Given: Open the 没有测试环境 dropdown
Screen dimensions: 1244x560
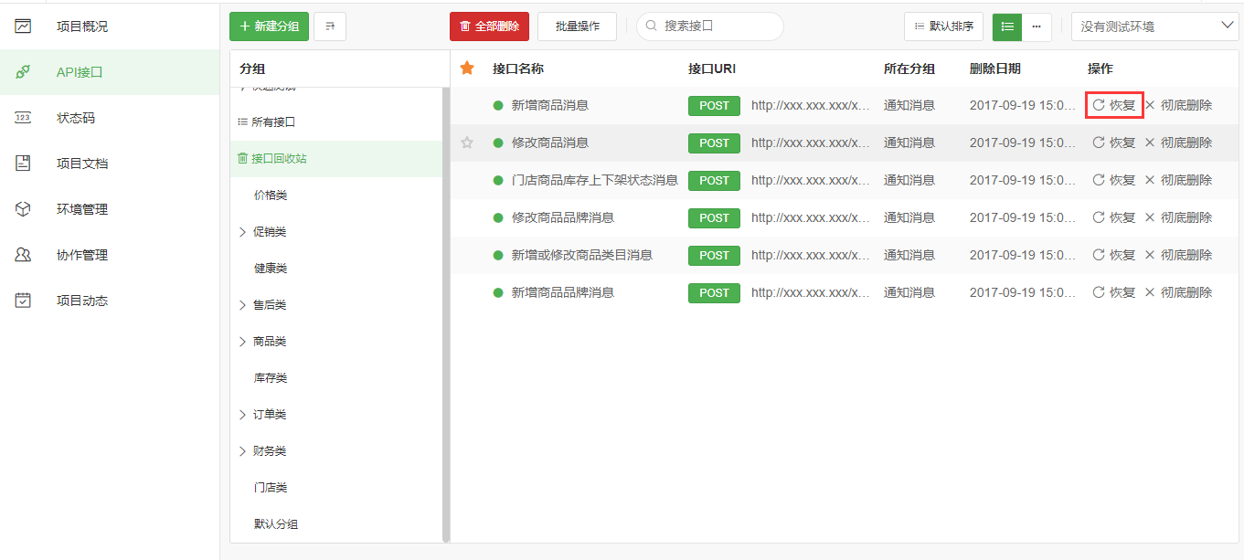Looking at the screenshot, I should (1154, 26).
